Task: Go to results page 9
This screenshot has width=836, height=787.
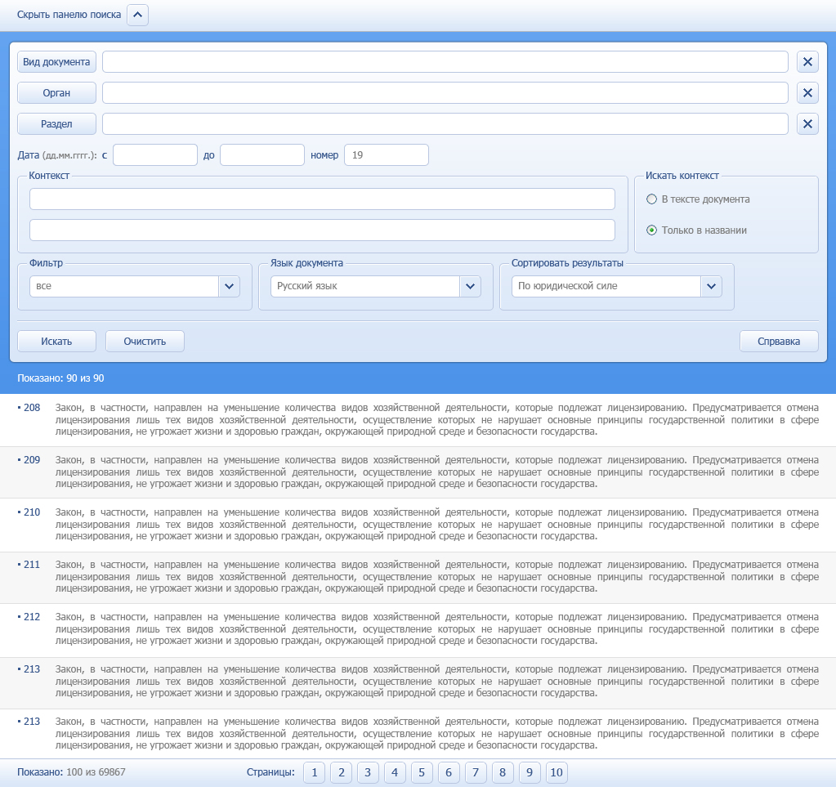Action: [x=530, y=772]
